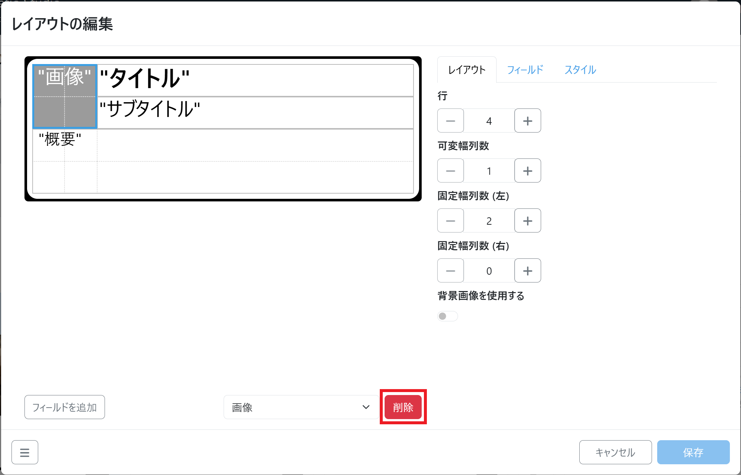Increase 固定幅列数 (右) value
The image size is (741, 475).
527,271
